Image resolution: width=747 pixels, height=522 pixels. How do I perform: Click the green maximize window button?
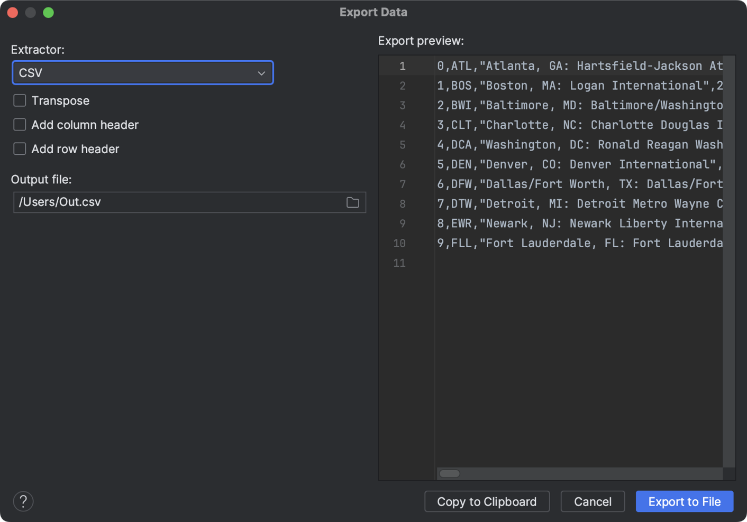click(x=48, y=13)
